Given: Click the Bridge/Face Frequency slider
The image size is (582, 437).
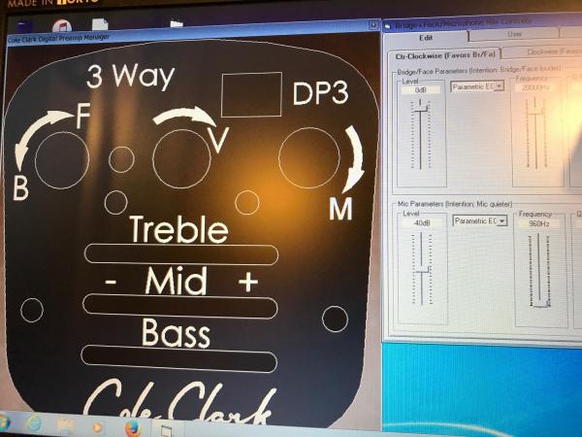Looking at the screenshot, I should click(535, 132).
